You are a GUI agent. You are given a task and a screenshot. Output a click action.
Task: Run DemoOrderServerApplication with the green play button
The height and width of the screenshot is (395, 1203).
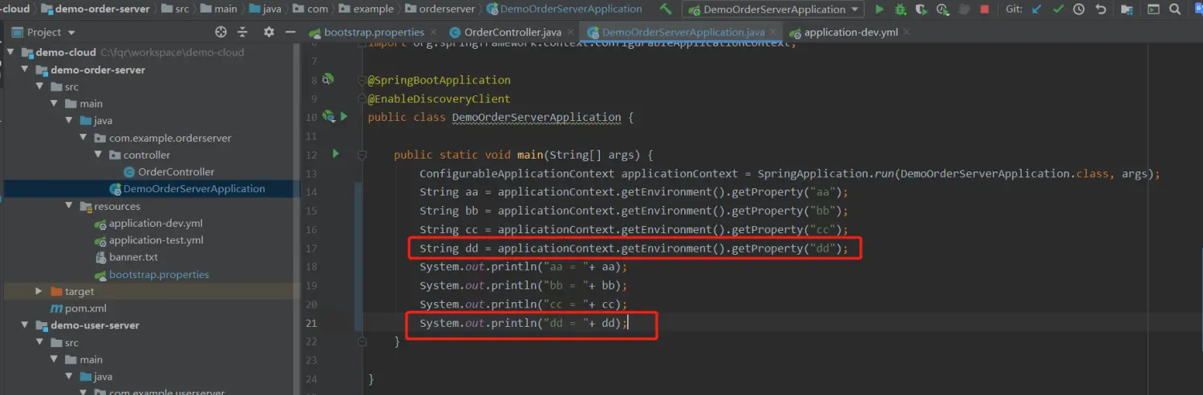[880, 10]
